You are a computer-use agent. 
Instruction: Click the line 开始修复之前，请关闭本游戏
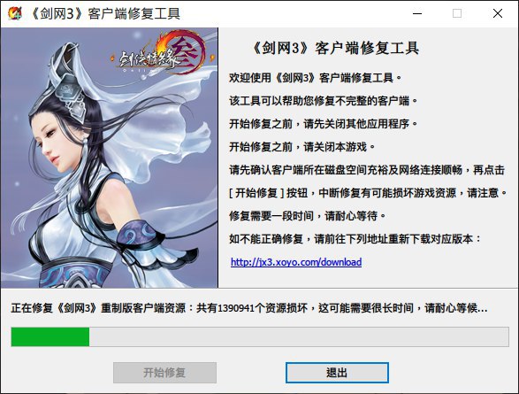click(x=301, y=147)
